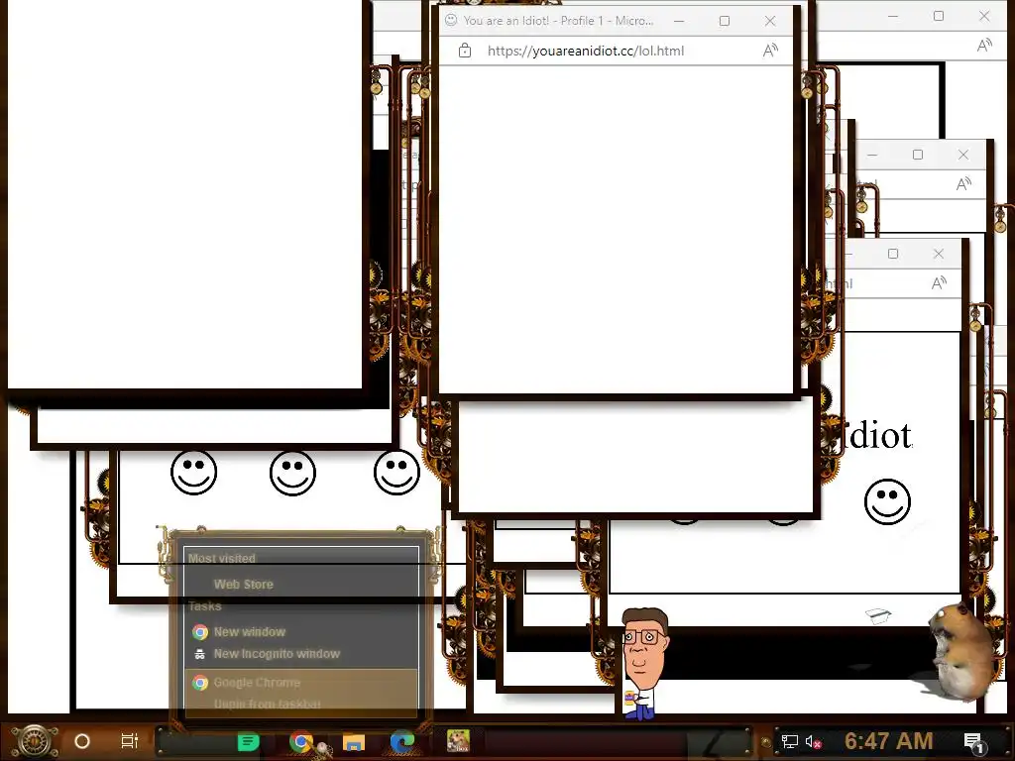Minimize the front 'You are an Idiot!' window
1015x761 pixels.
pyautogui.click(x=679, y=21)
